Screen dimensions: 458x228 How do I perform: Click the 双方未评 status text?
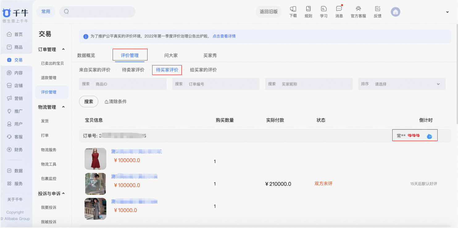(x=323, y=184)
